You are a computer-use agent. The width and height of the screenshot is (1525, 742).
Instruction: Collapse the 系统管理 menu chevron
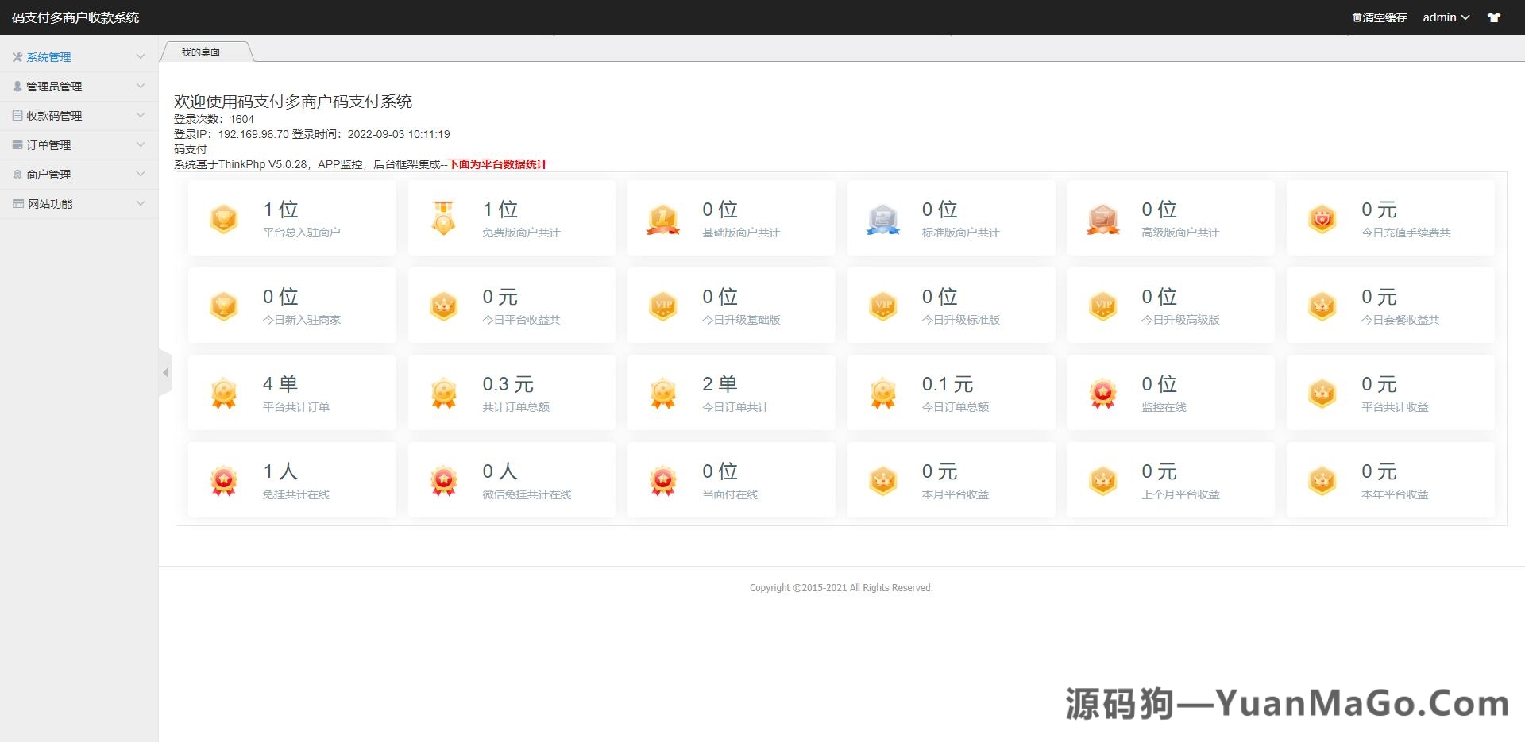click(141, 56)
